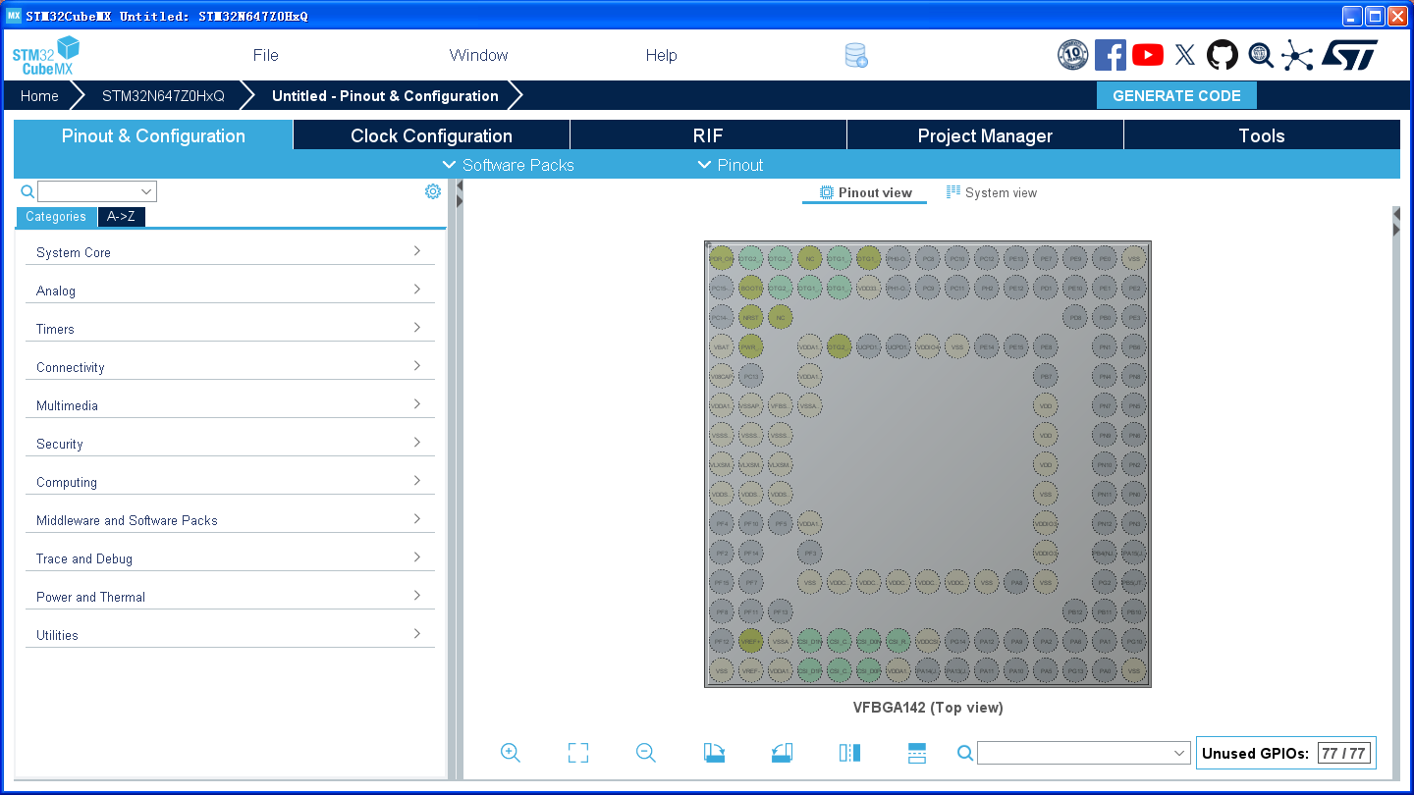Expand the Trace and Debug category
Image resolution: width=1414 pixels, height=795 pixels.
click(x=230, y=558)
